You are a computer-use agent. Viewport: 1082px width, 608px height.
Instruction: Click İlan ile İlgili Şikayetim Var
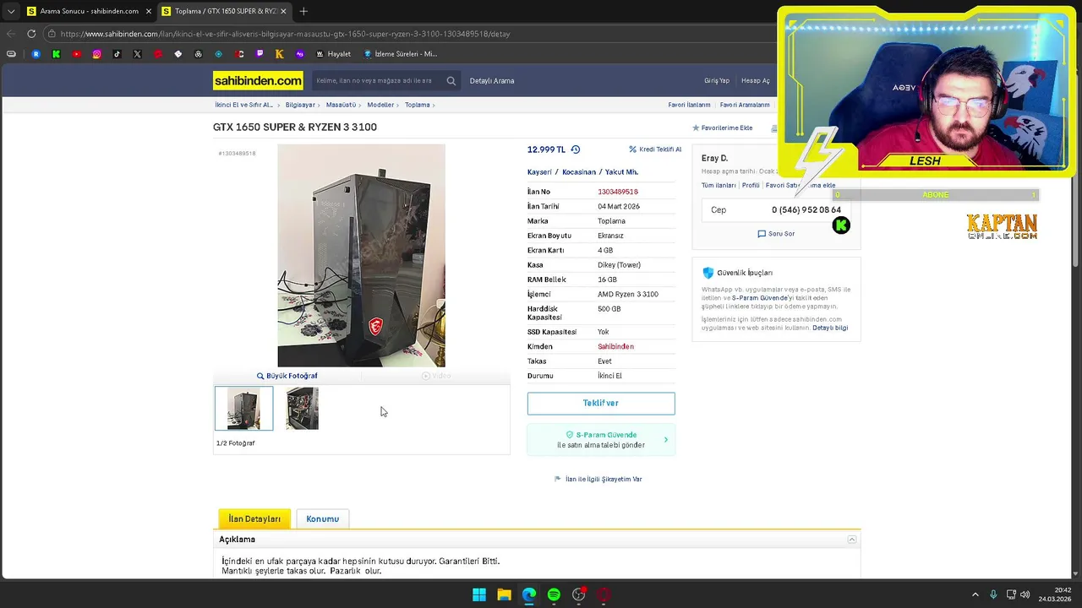[598, 479]
